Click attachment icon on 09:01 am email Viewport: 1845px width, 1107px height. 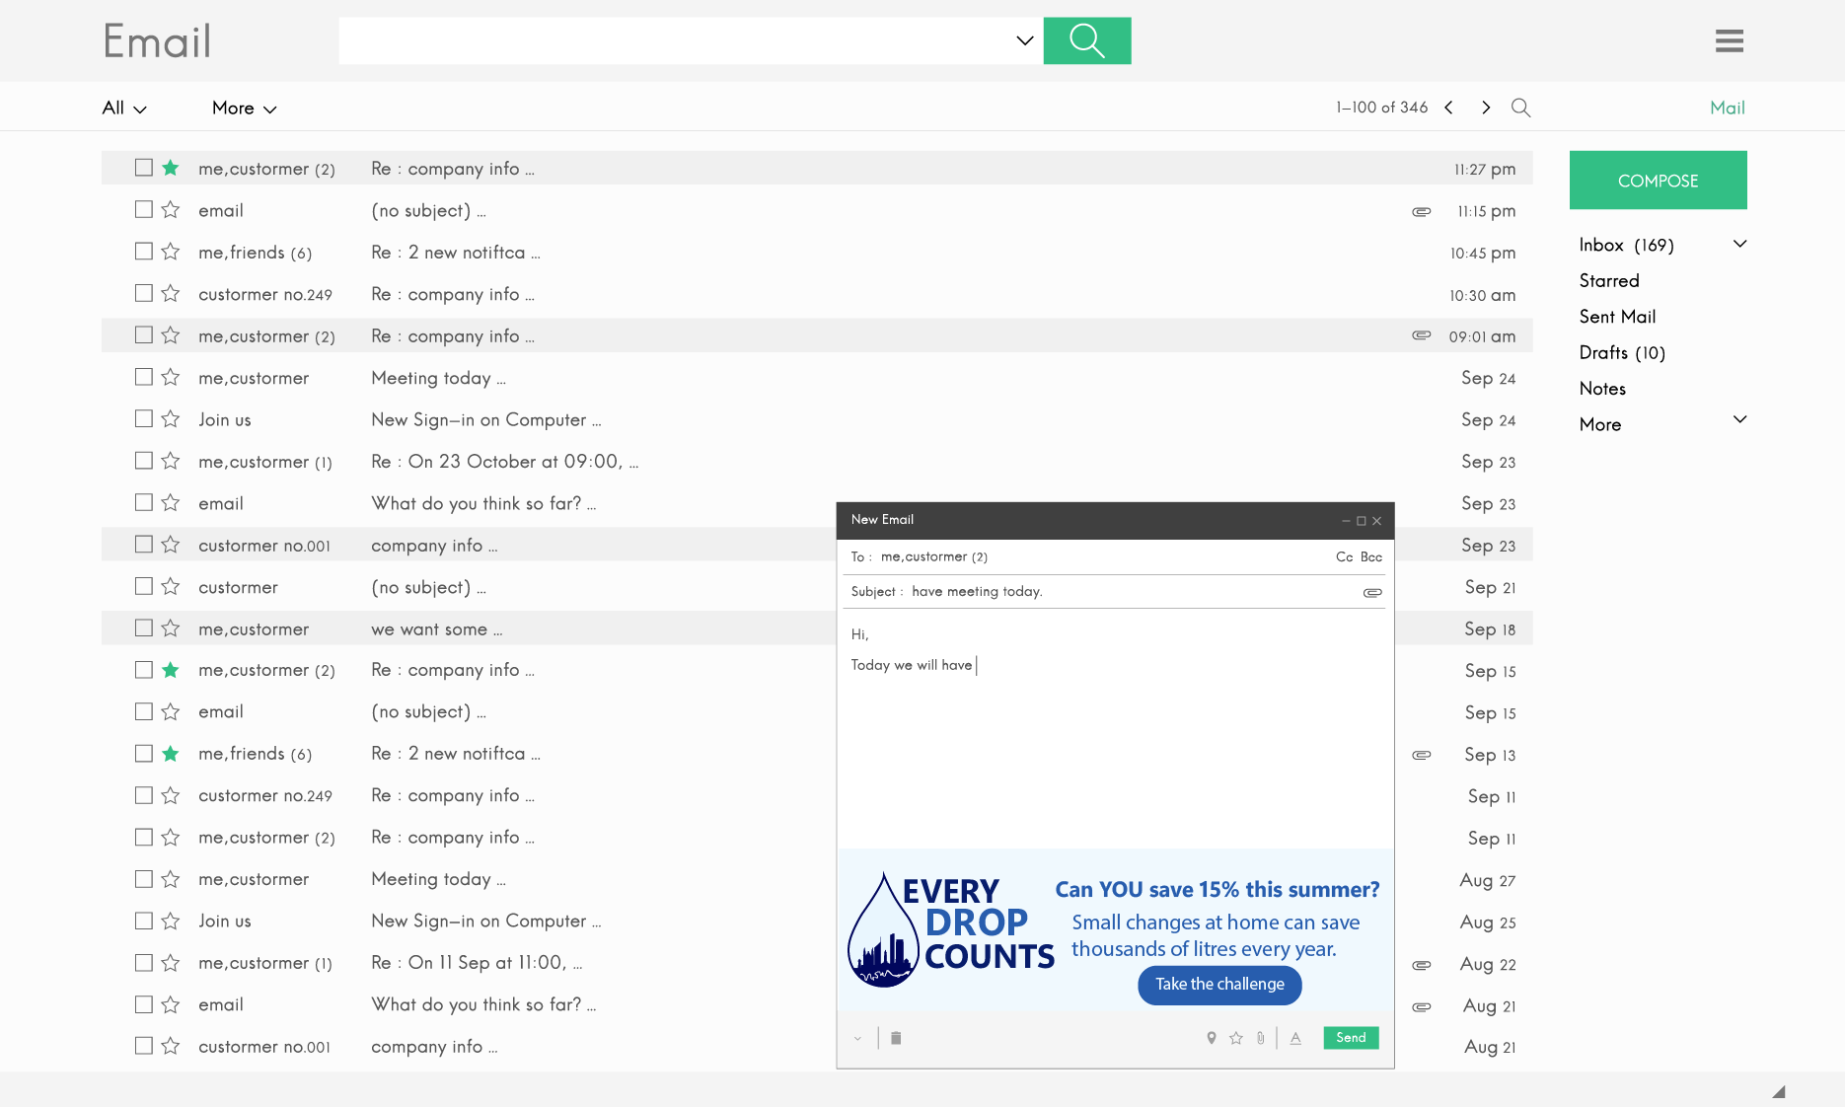click(1422, 335)
